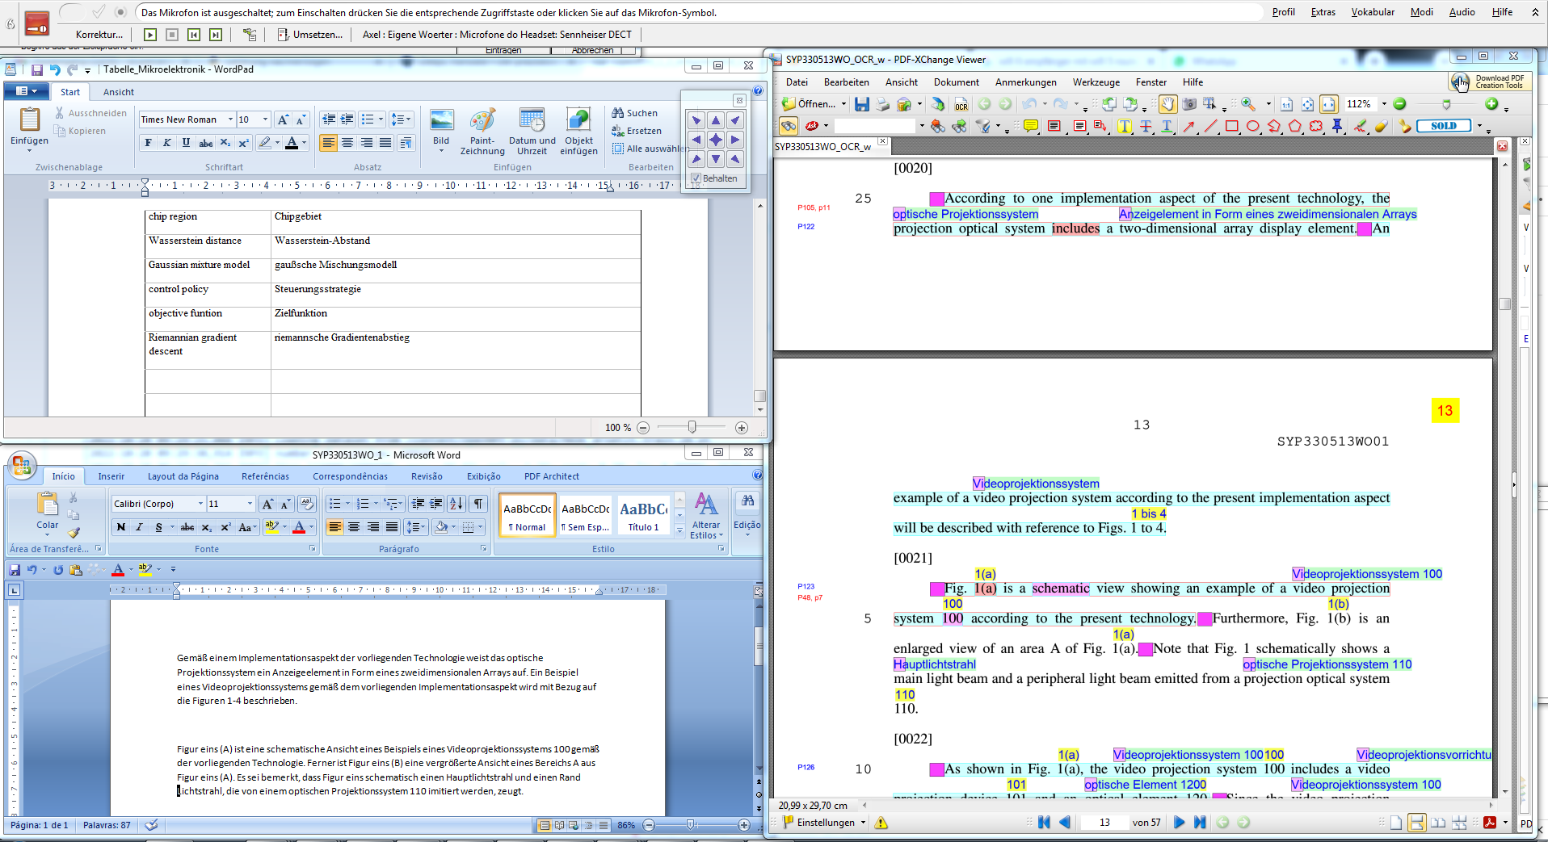This screenshot has width=1548, height=842.
Task: Add a sticky note annotation
Action: tap(1031, 126)
